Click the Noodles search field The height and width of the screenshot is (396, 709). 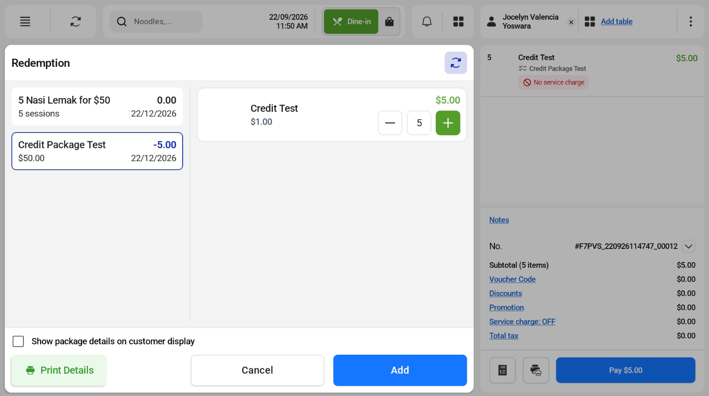[156, 22]
